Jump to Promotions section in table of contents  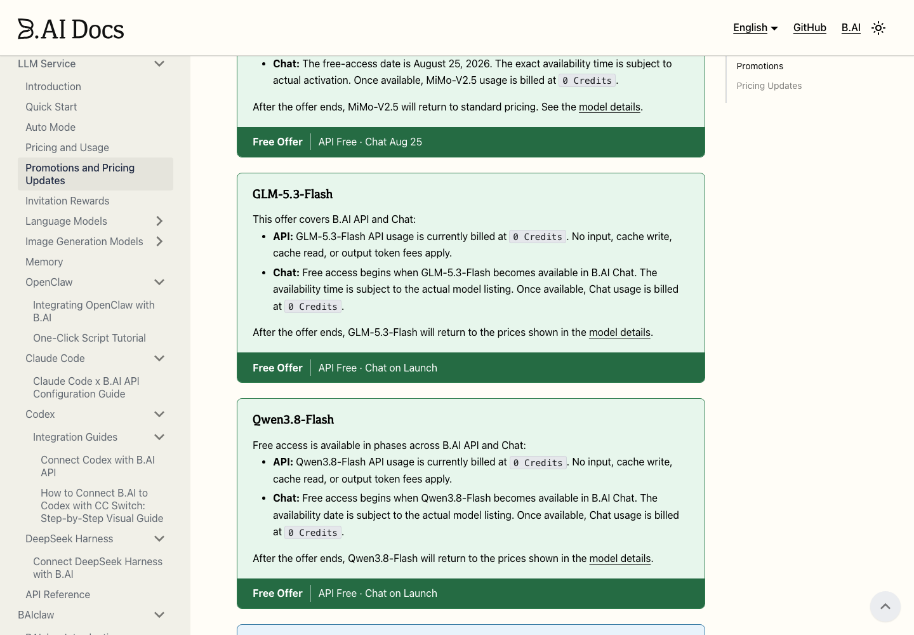[x=760, y=66]
